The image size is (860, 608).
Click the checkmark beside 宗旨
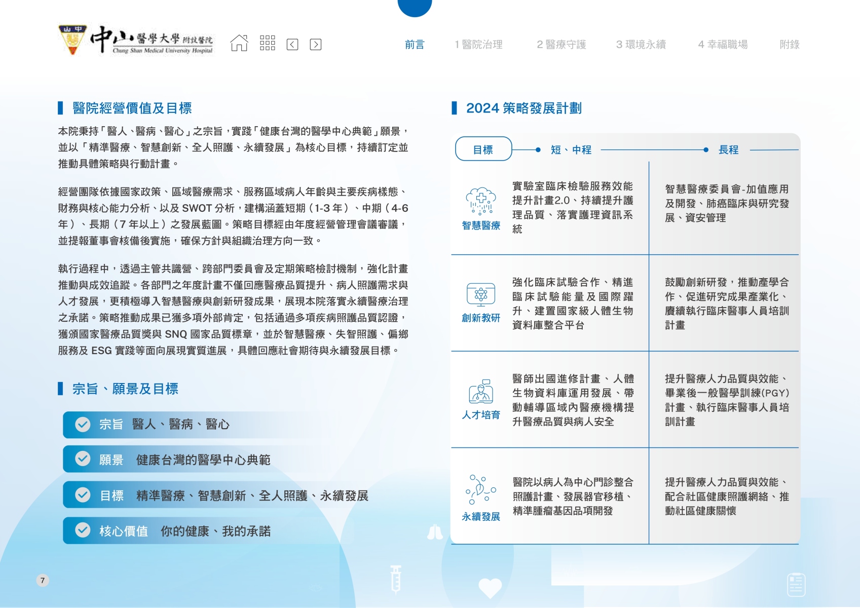83,424
